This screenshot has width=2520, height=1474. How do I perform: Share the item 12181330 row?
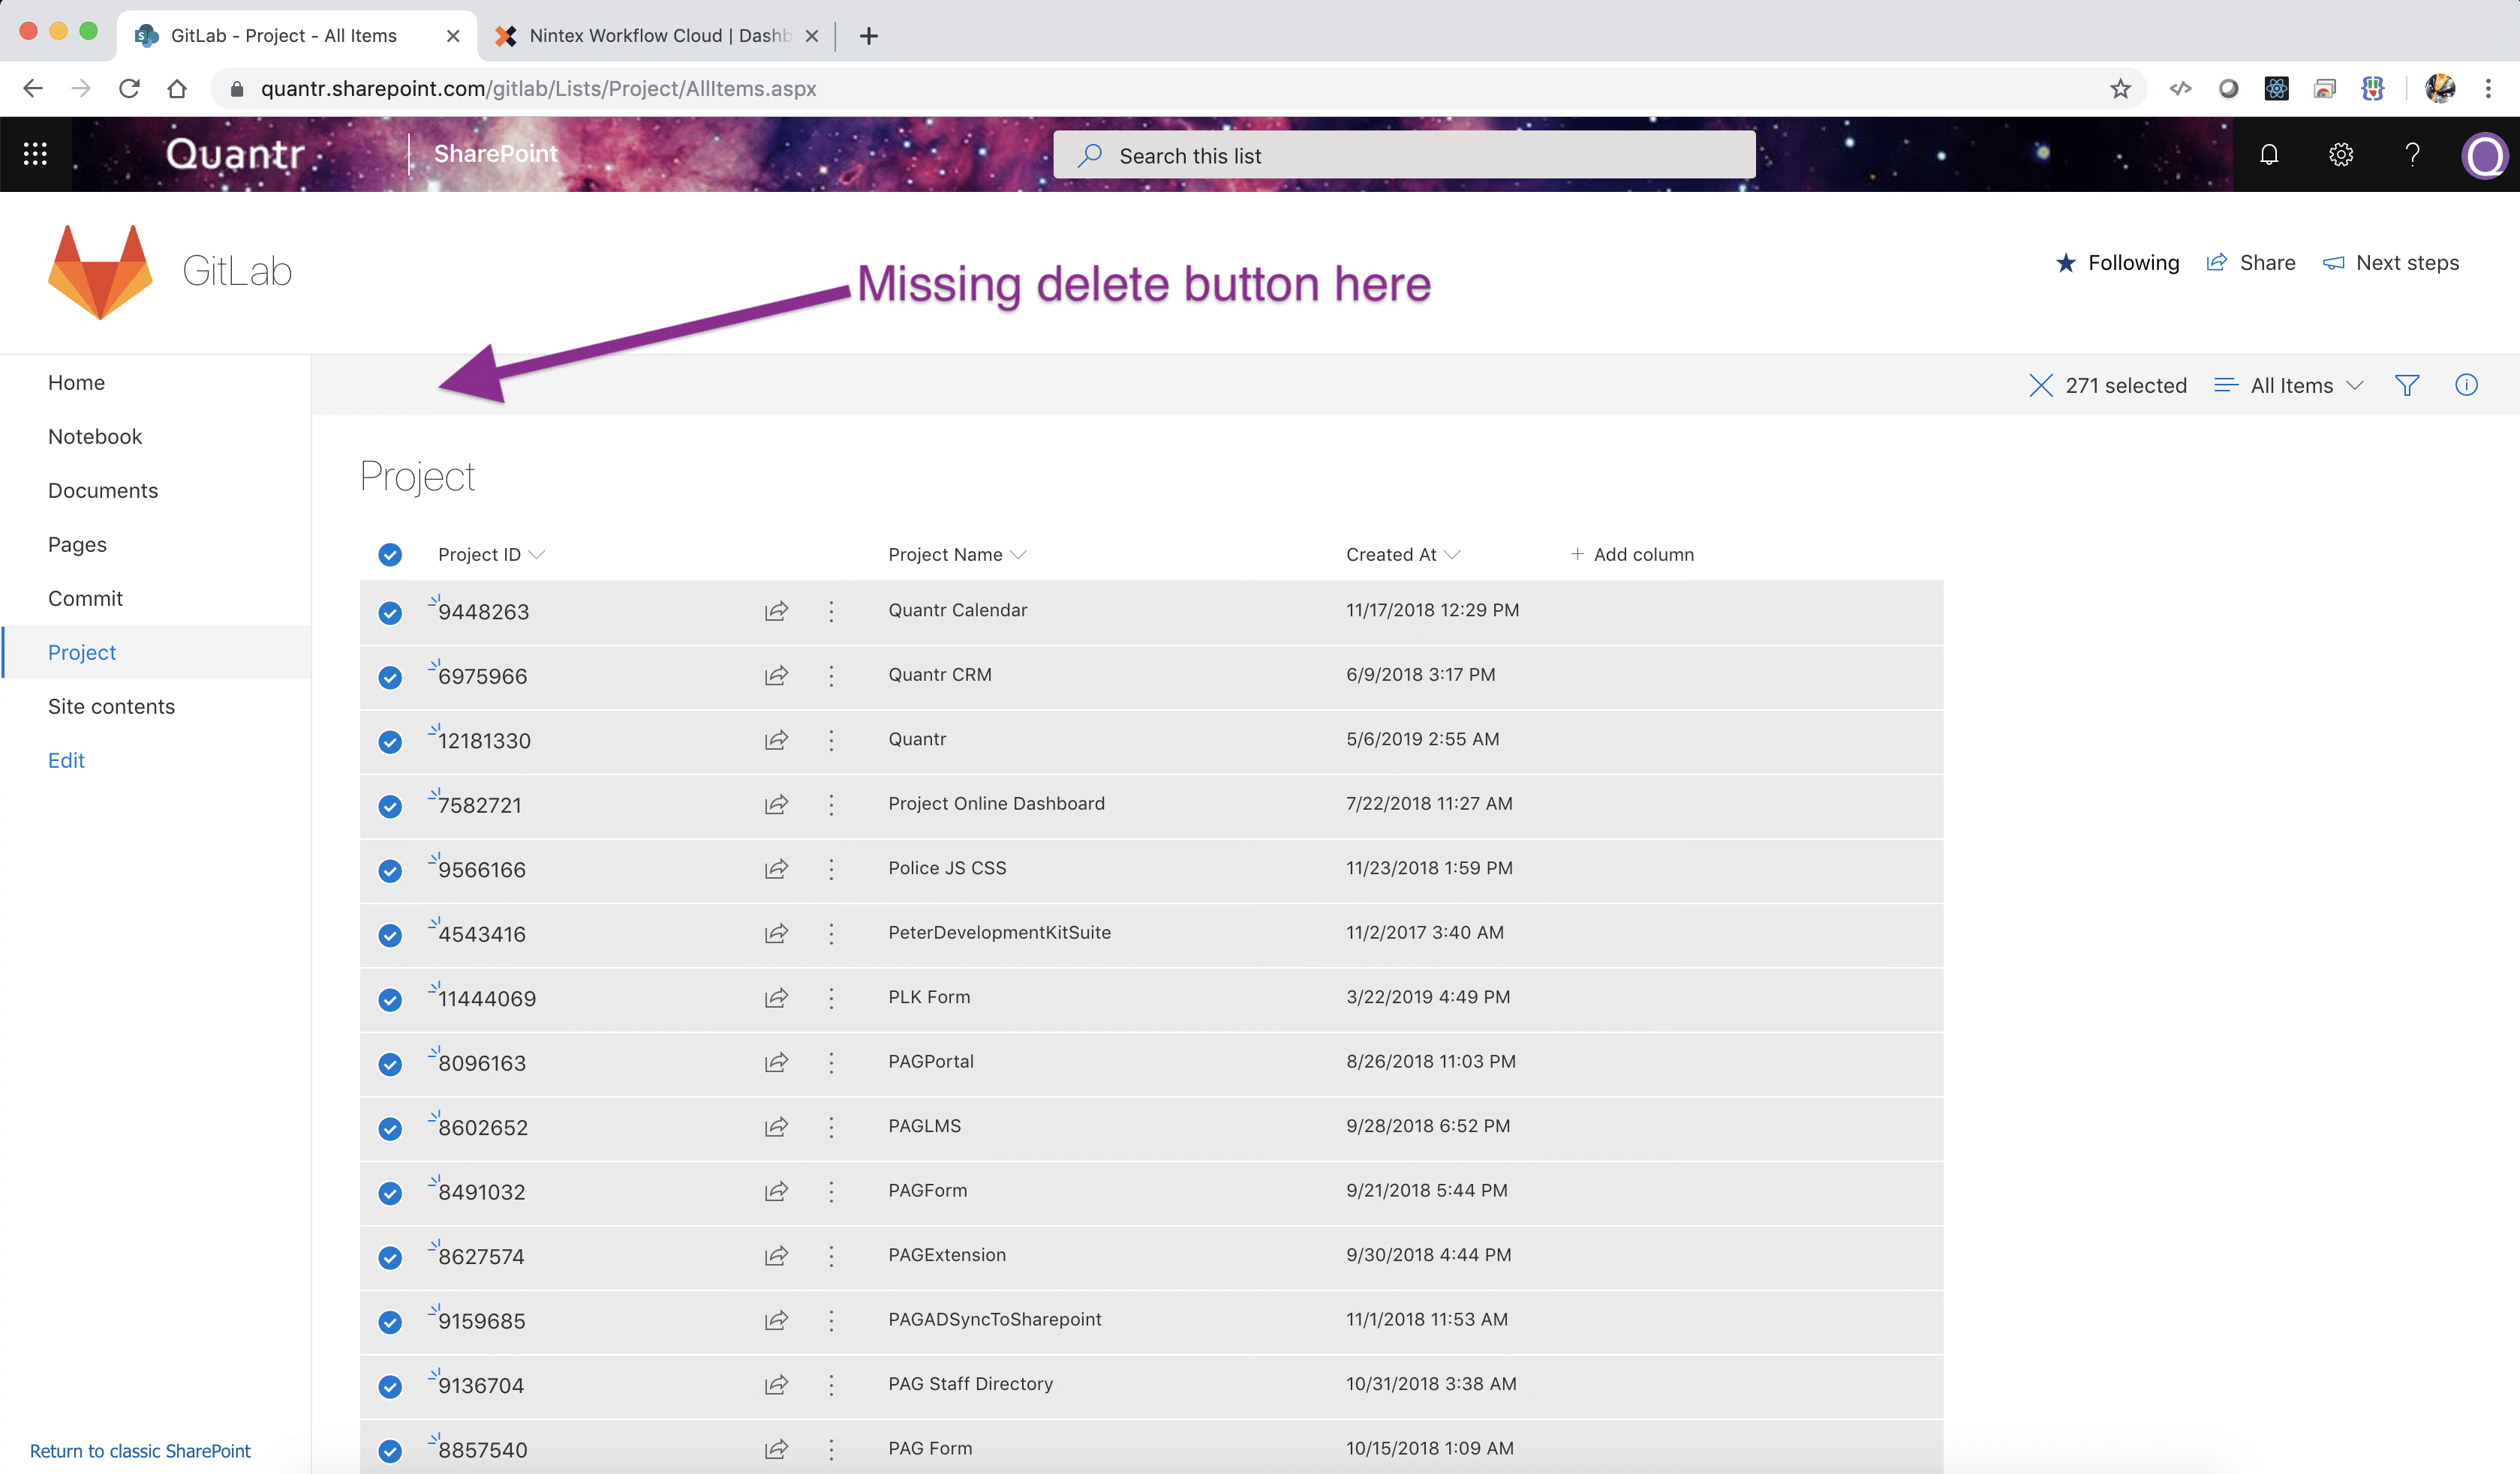776,741
